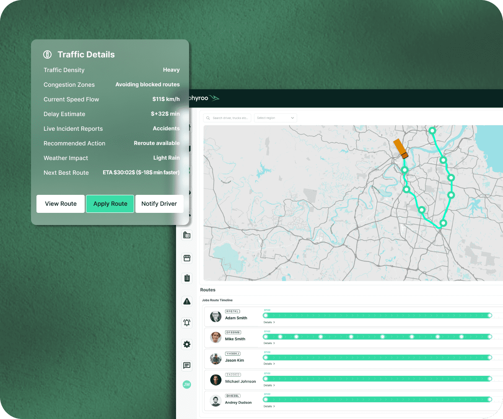Click View Route to preview the reroute

tap(60, 204)
